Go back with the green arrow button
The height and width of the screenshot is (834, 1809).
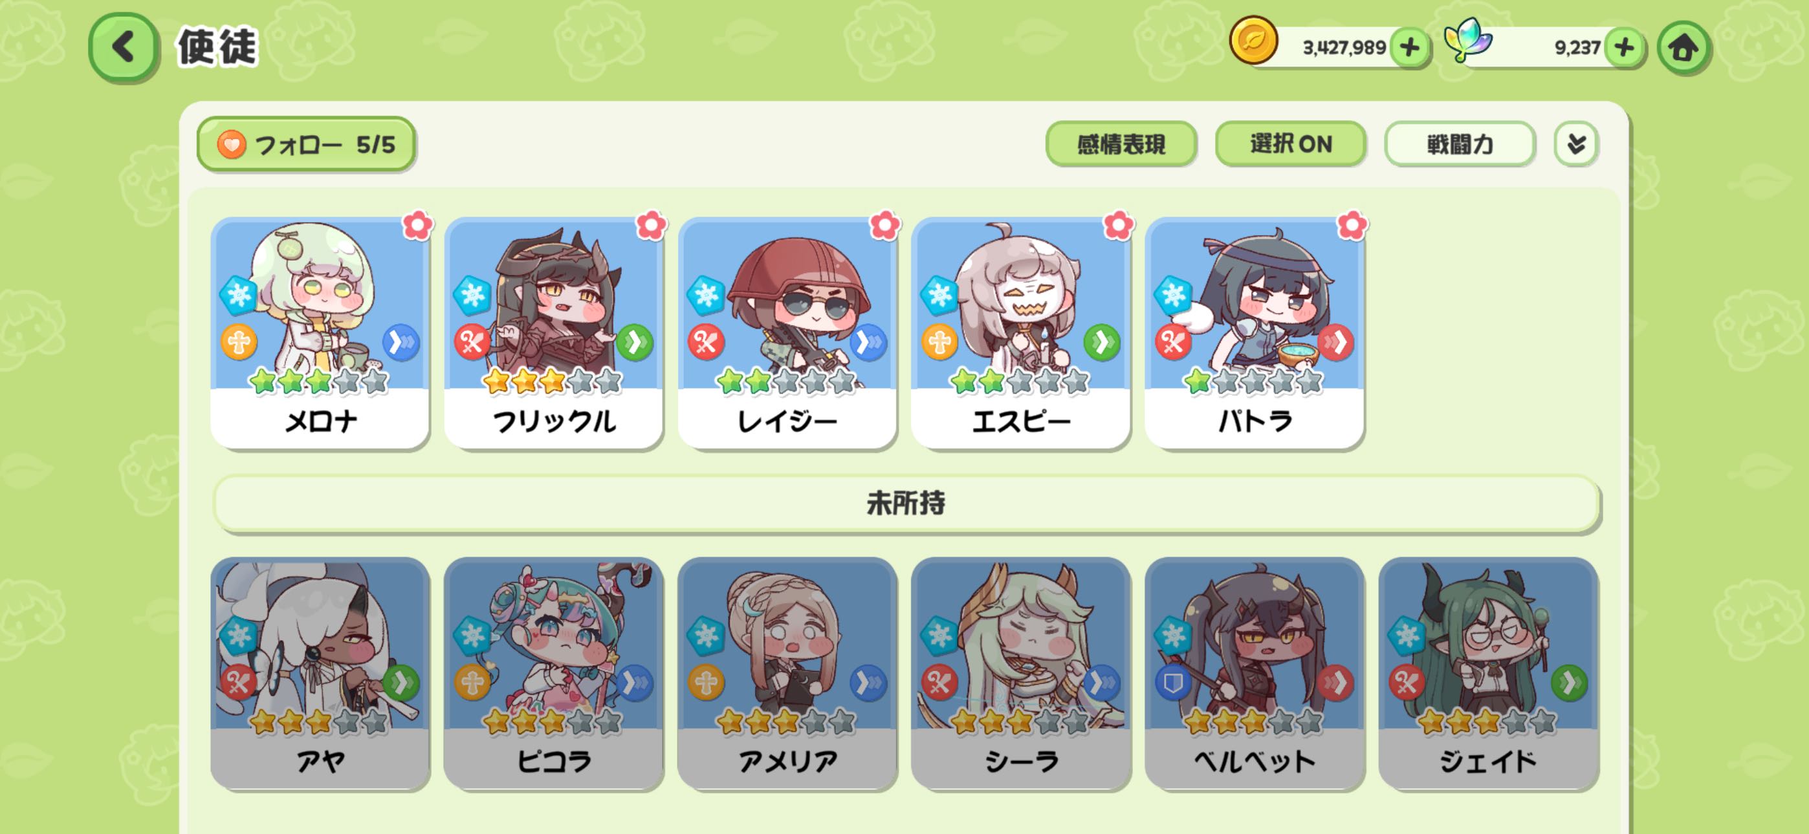(x=123, y=48)
